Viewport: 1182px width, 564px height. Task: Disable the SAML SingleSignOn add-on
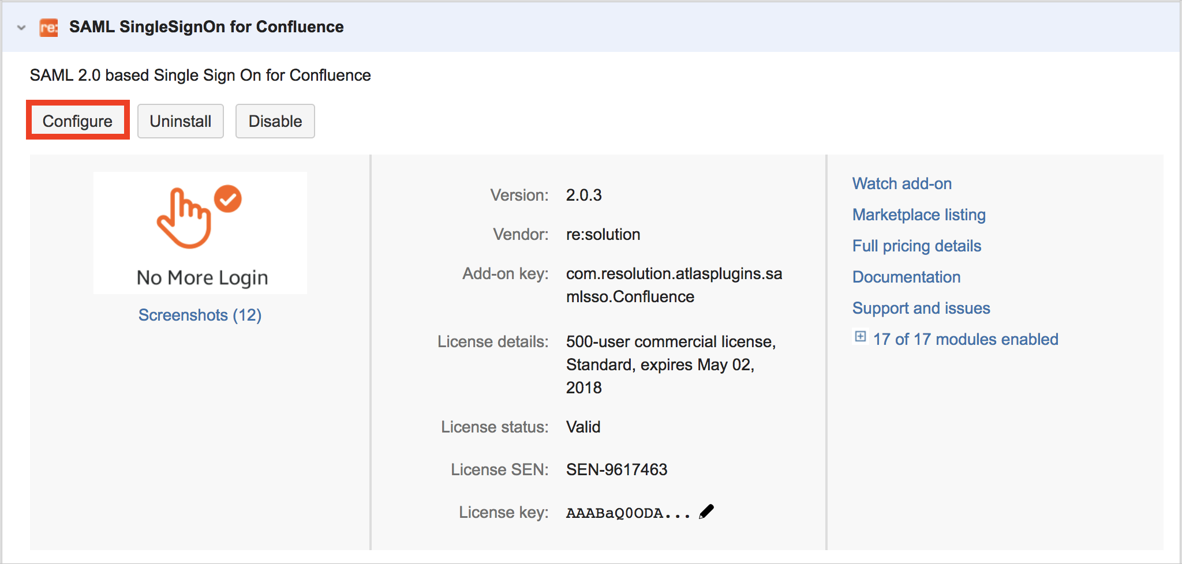(275, 121)
